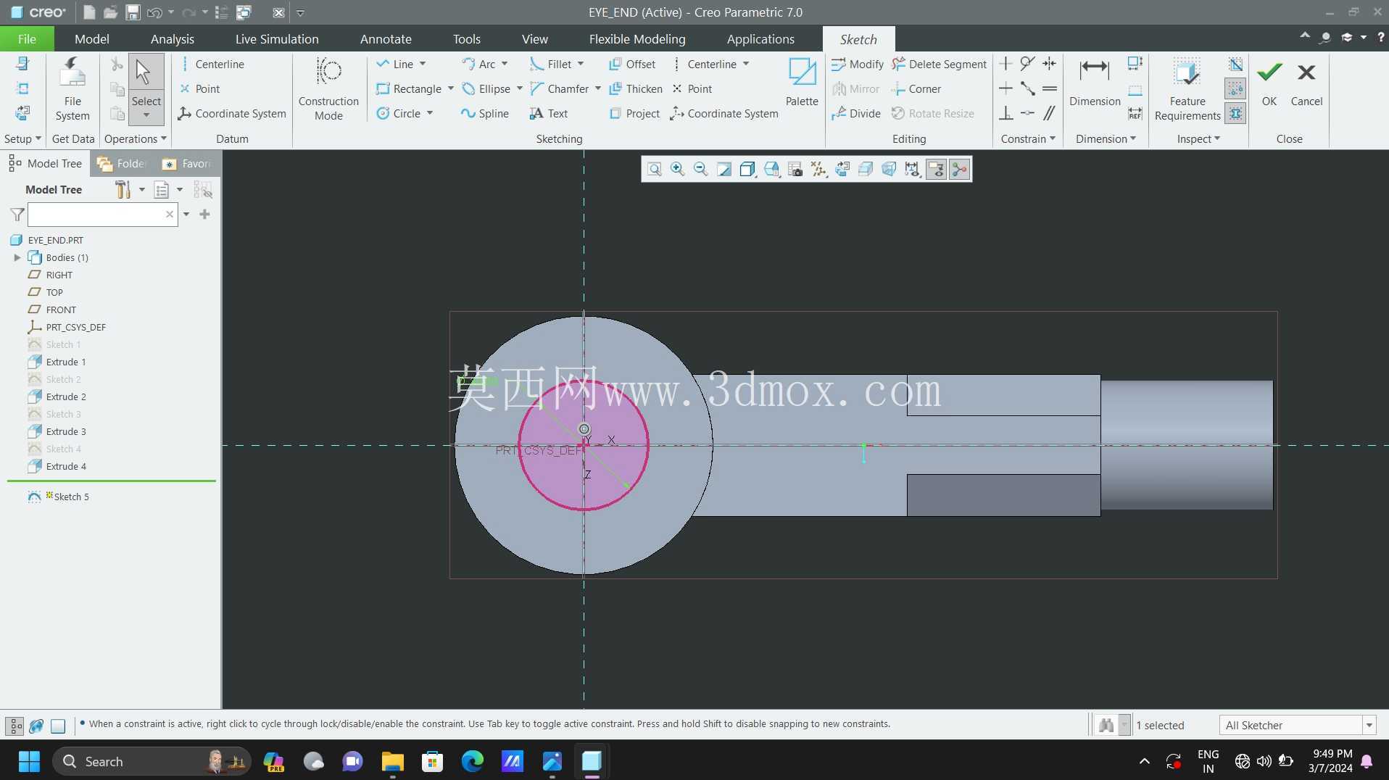The image size is (1389, 780).
Task: Click the Model Tree filter input field
Action: (x=102, y=215)
